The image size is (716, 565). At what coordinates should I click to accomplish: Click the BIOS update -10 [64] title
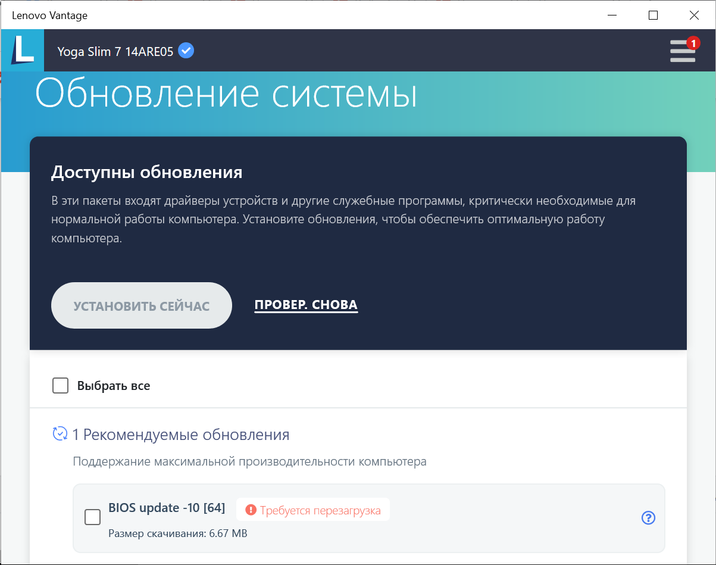coord(167,508)
